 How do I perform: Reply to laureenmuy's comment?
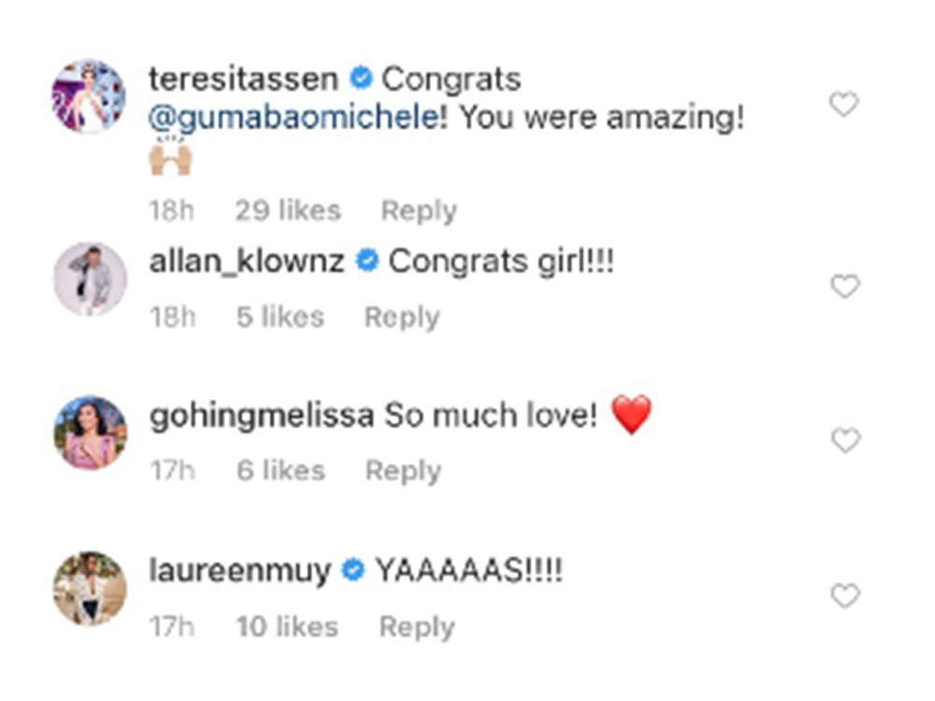(416, 626)
